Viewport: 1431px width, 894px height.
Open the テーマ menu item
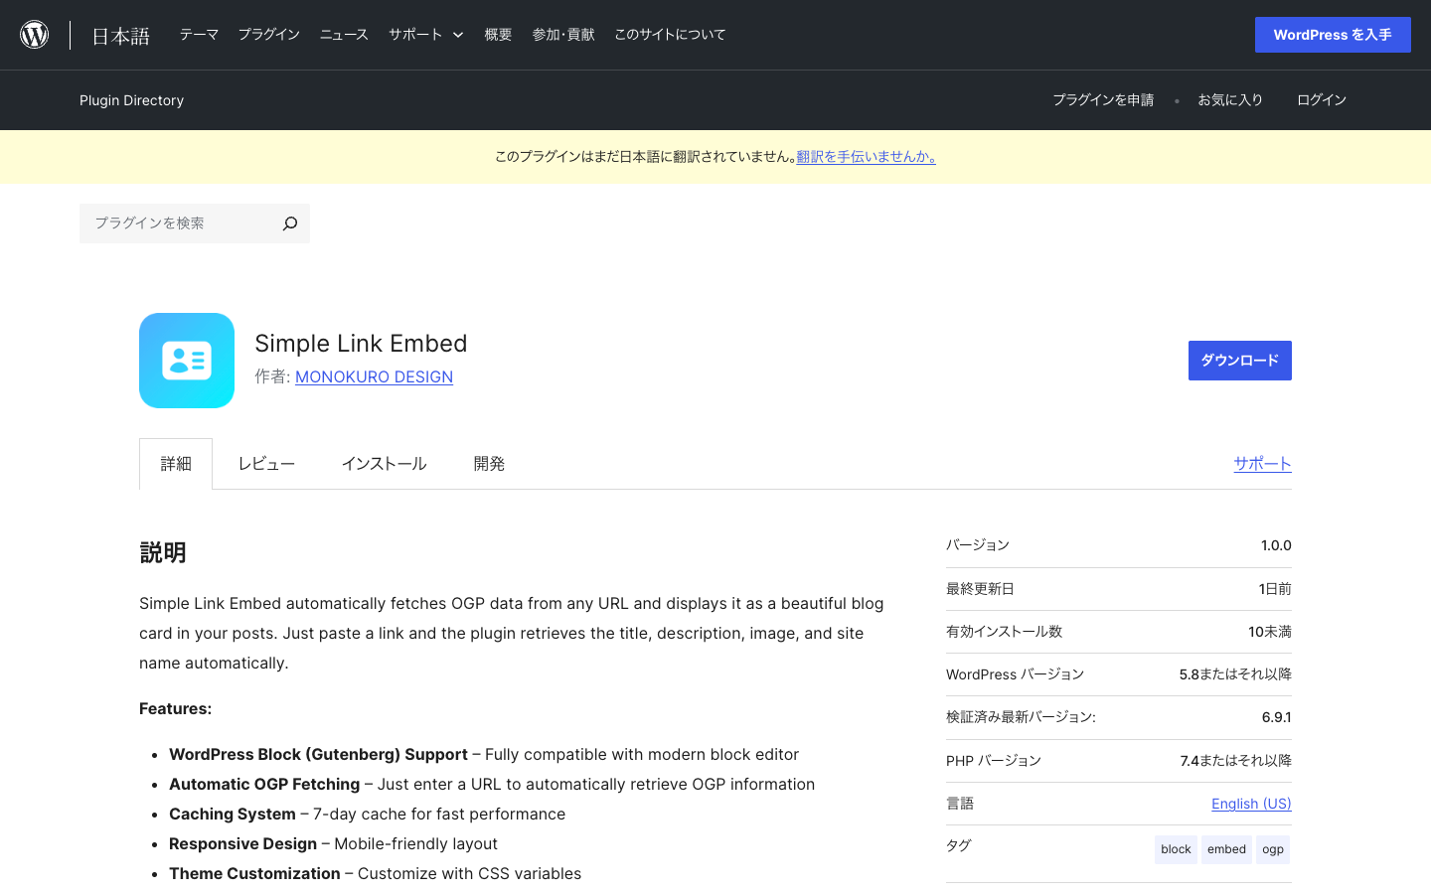click(199, 35)
